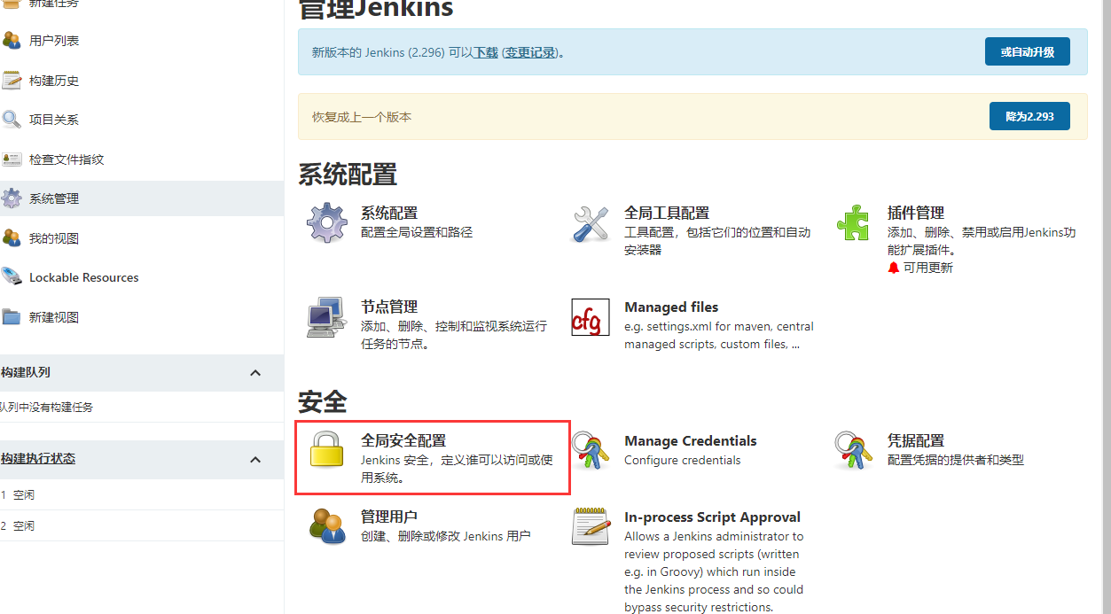Open the 凭据配置 title link
The image size is (1111, 614).
pyautogui.click(x=916, y=440)
